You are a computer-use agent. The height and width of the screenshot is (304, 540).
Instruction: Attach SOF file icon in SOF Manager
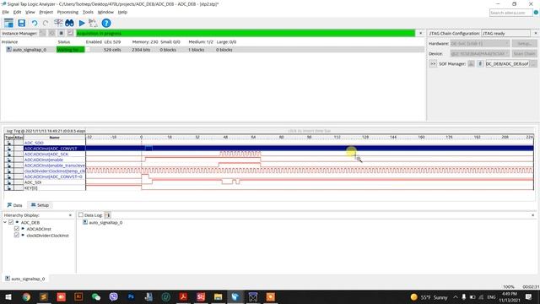click(480, 64)
